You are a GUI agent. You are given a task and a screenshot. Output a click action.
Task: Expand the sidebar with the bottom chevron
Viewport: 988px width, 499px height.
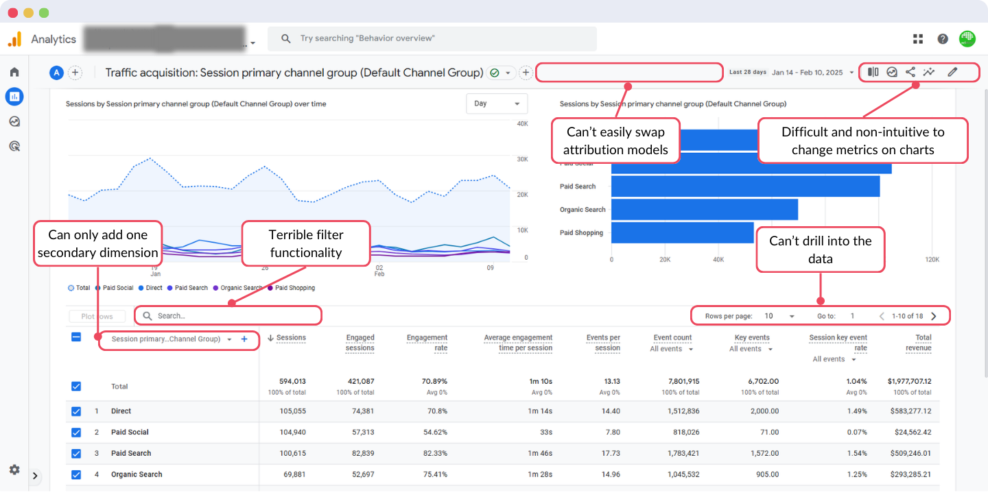coord(36,476)
